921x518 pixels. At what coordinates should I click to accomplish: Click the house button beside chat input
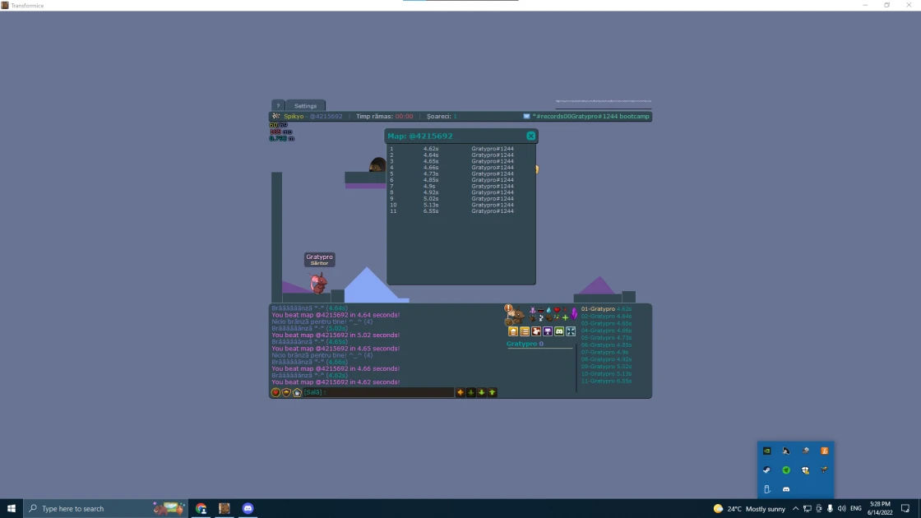[x=297, y=392]
